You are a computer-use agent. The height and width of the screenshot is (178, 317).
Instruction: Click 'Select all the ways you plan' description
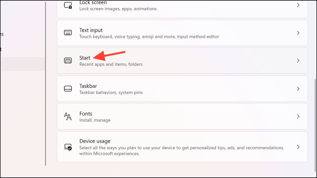click(x=181, y=150)
